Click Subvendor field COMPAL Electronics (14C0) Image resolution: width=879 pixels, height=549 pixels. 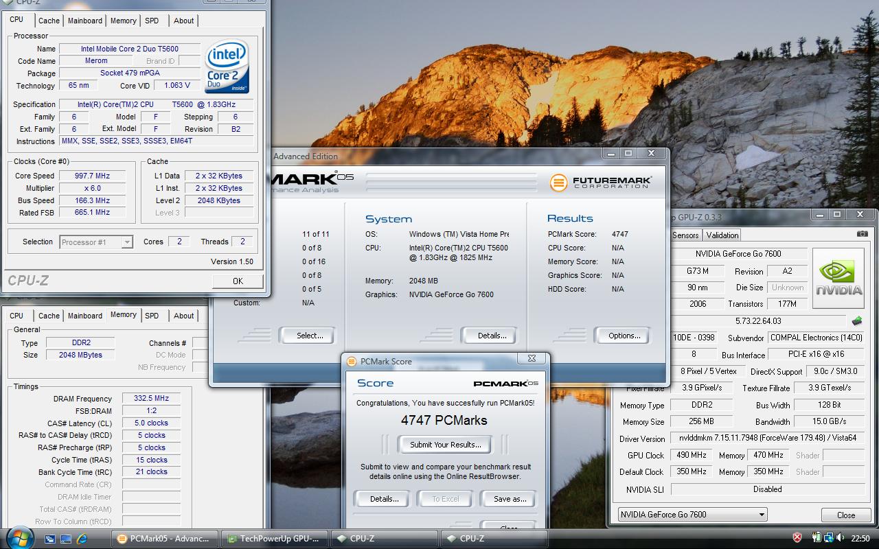pyautogui.click(x=816, y=338)
